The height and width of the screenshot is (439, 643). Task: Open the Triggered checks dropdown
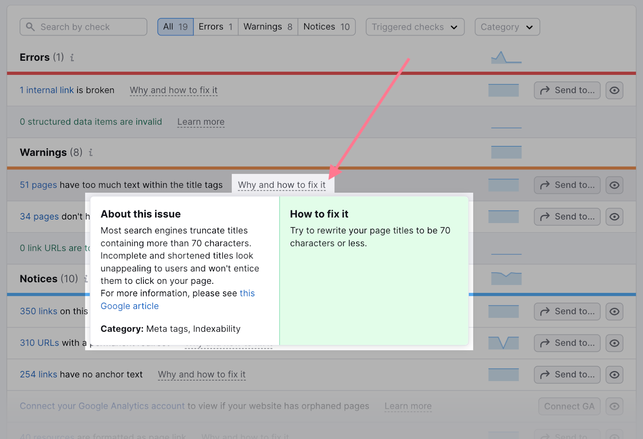click(x=415, y=27)
